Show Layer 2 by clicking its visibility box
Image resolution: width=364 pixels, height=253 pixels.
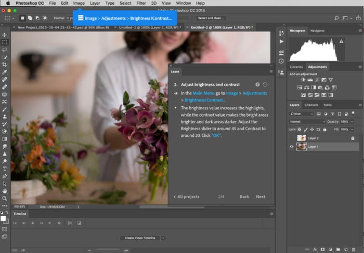point(291,138)
